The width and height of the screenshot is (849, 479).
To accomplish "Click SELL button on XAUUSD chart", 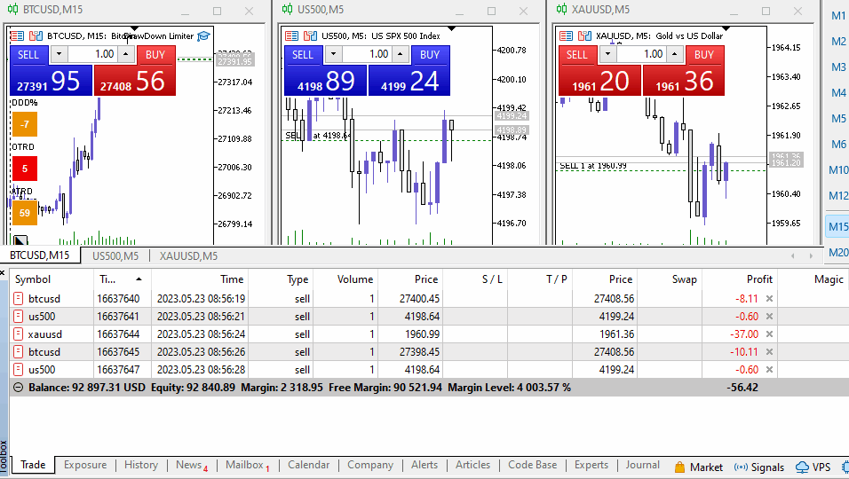I will click(x=577, y=55).
